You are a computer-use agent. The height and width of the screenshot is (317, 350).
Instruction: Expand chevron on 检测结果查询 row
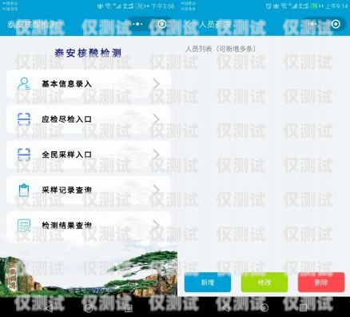point(157,225)
